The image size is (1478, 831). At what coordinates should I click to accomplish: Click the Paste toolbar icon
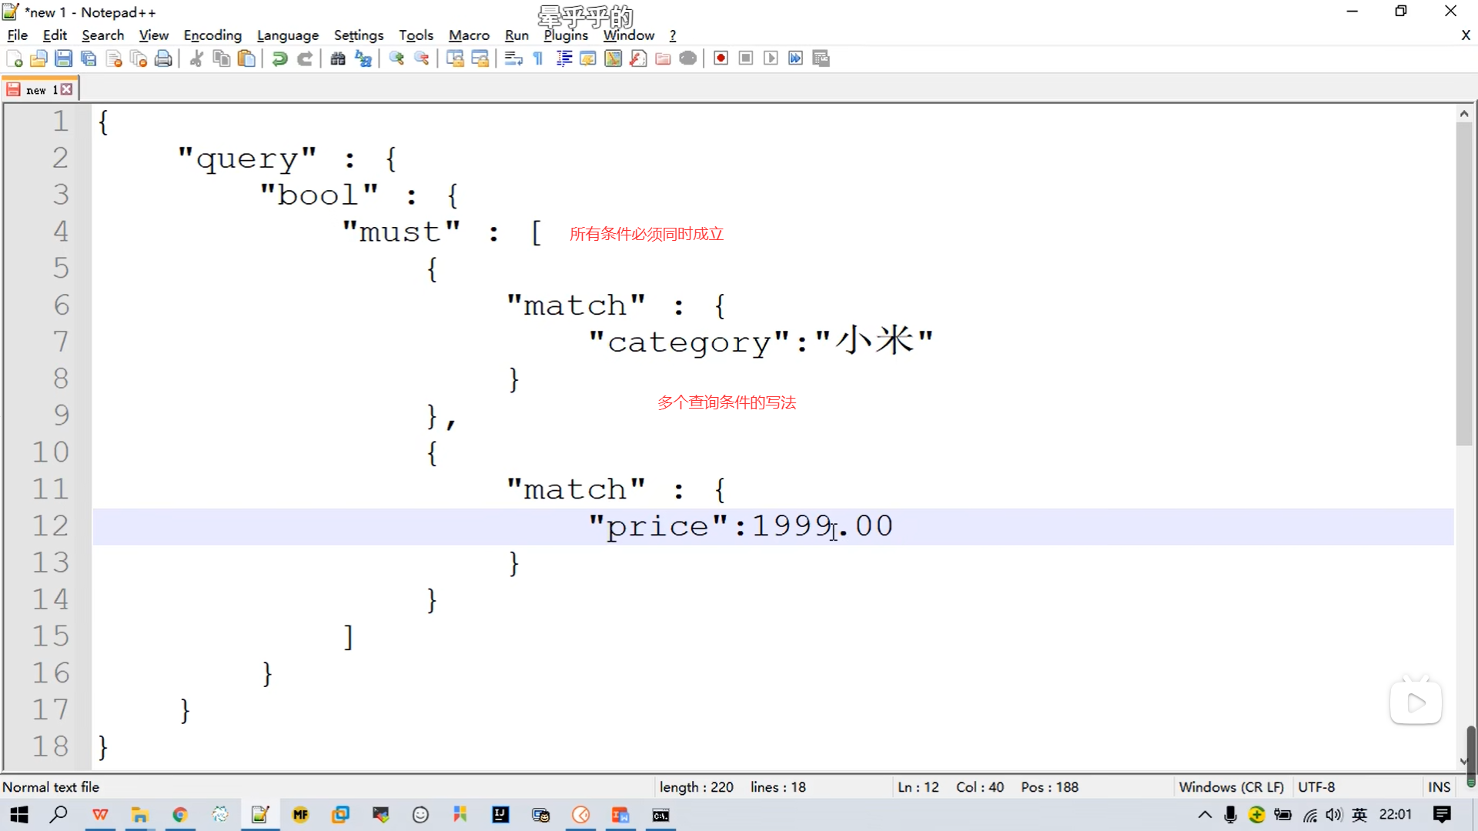[x=246, y=58]
